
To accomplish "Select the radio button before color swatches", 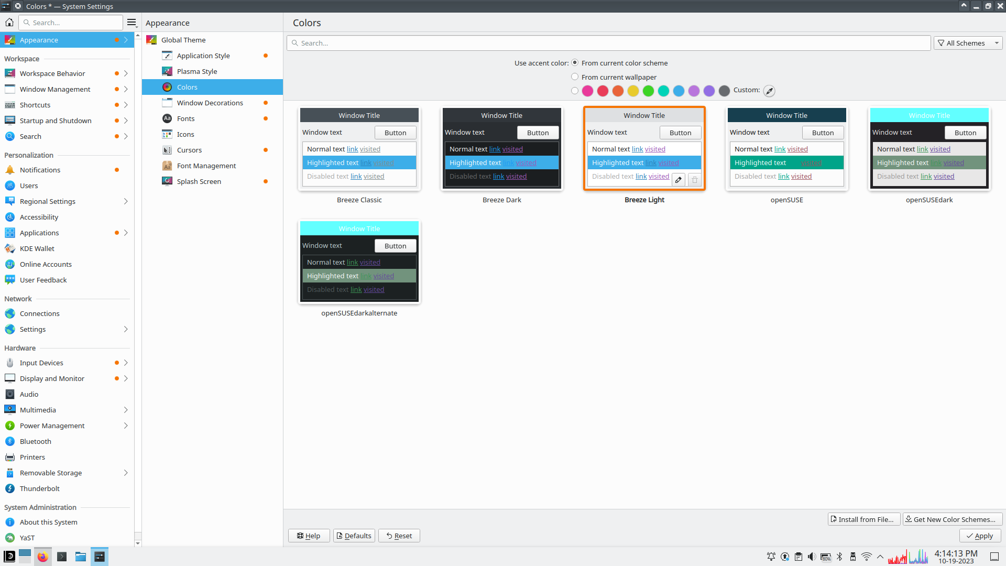I will [575, 91].
